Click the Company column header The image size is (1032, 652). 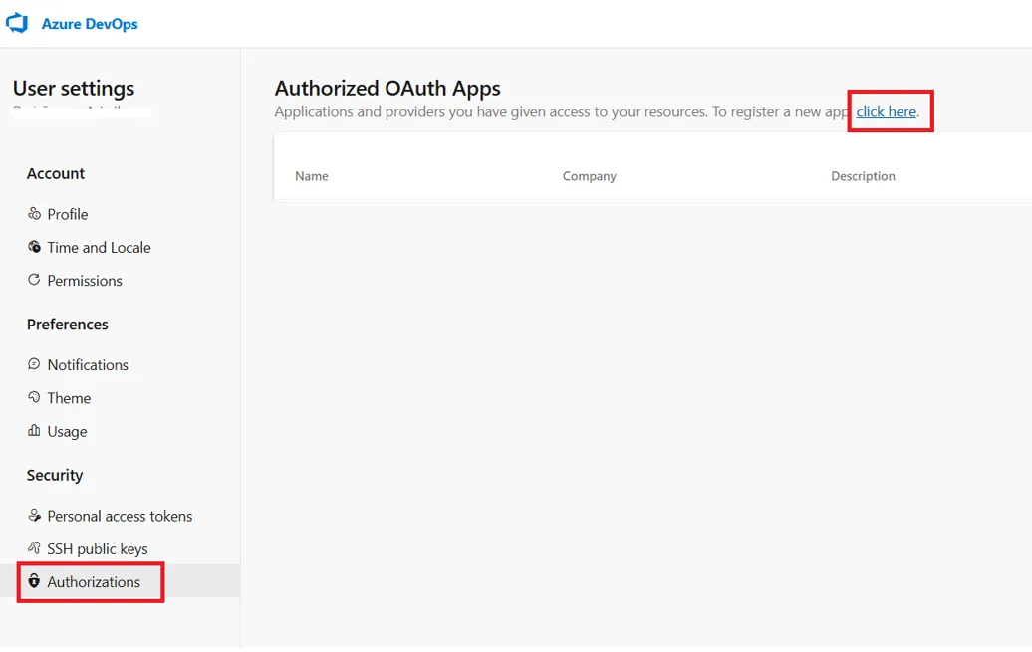(x=590, y=176)
